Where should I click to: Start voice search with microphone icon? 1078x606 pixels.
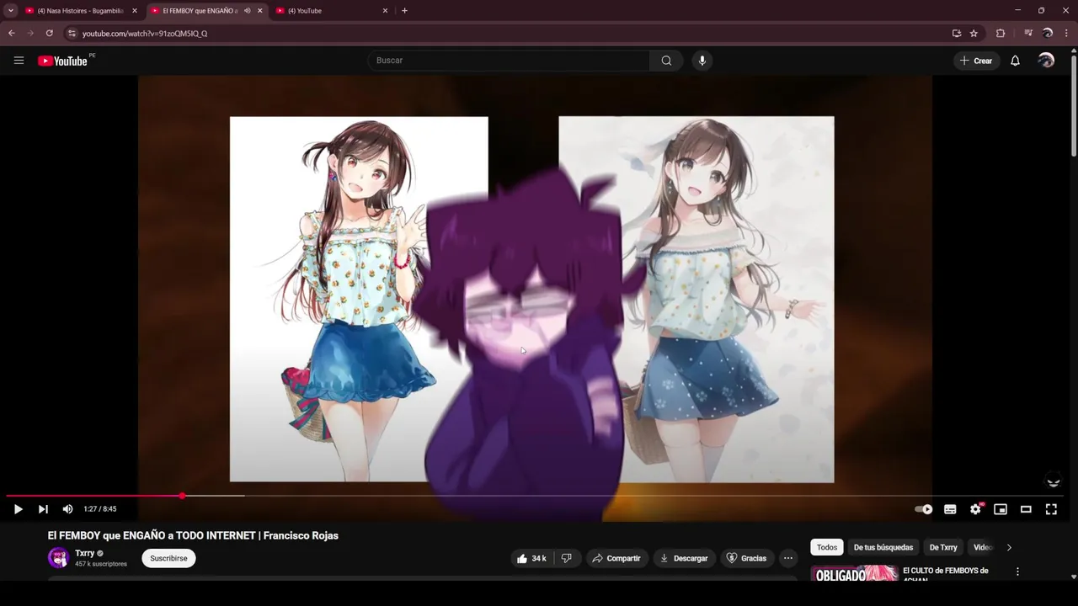click(x=702, y=61)
